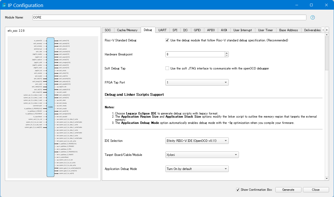Click the blue help question mark icon

[x=313, y=17]
